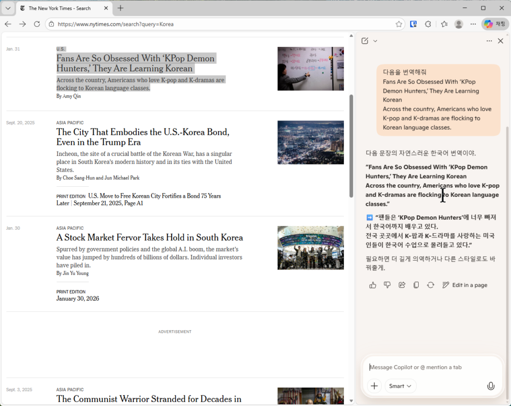
Task: Regenerate the Copilot response
Action: 430,285
